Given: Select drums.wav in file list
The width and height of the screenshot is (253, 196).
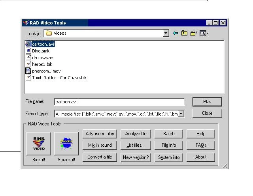Looking at the screenshot, I should [x=43, y=58].
